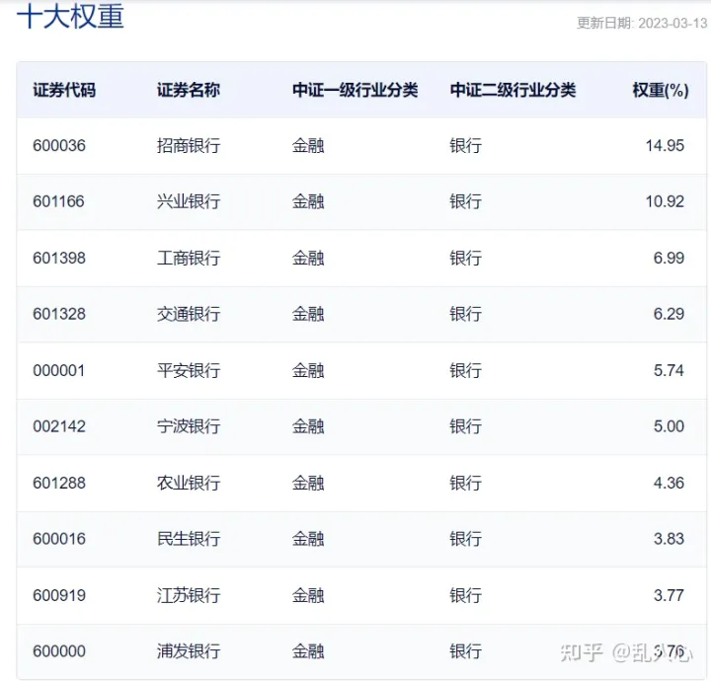Click 金融 in the 兴业银行 row
Image resolution: width=711 pixels, height=682 pixels.
pos(308,201)
